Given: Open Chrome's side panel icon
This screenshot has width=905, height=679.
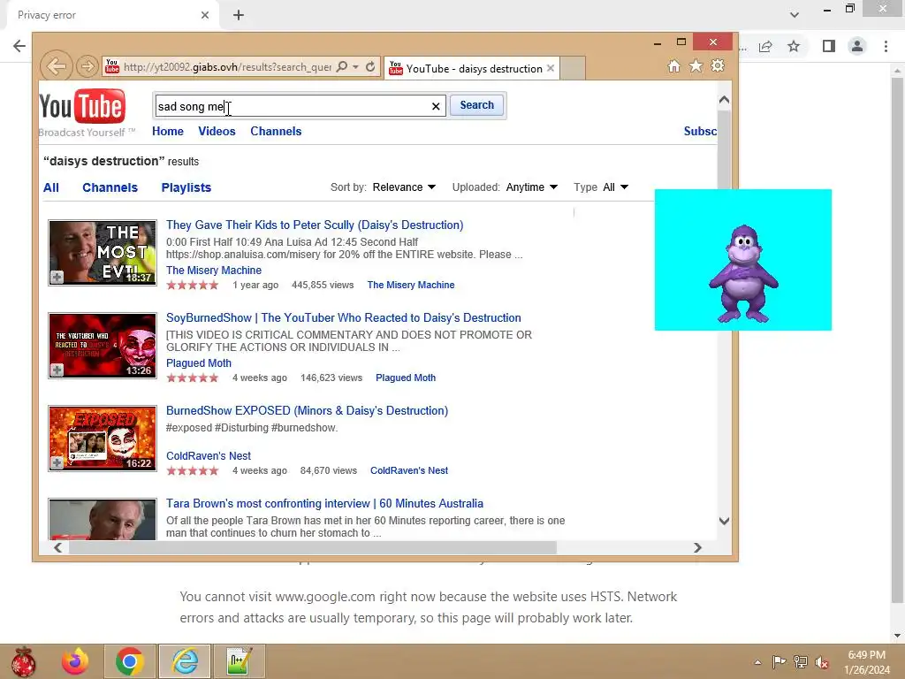Looking at the screenshot, I should (x=829, y=46).
